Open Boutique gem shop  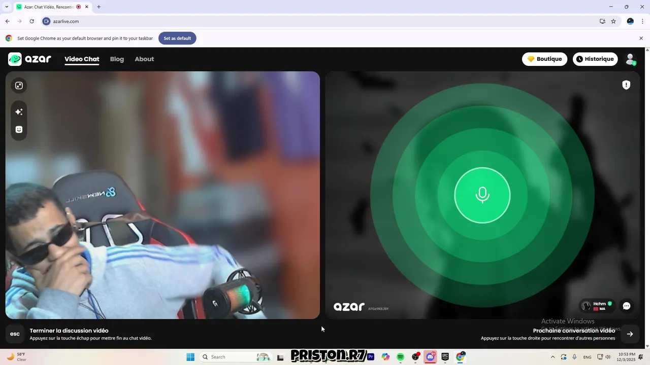(544, 59)
